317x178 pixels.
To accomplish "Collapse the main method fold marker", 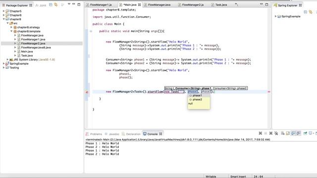I will pos(91,31).
